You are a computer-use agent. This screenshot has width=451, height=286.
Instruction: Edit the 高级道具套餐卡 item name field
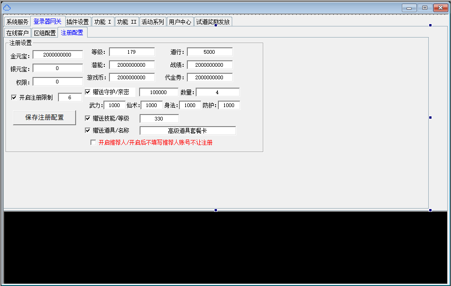(187, 131)
